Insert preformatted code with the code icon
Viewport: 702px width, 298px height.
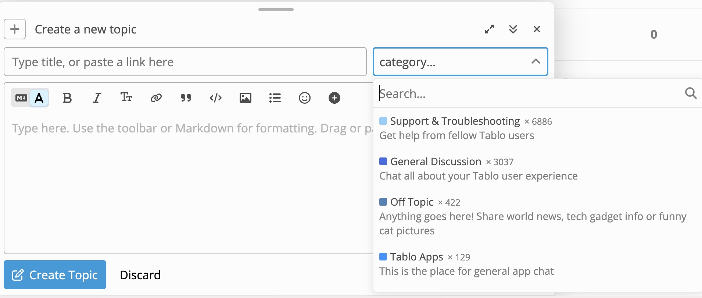point(216,98)
